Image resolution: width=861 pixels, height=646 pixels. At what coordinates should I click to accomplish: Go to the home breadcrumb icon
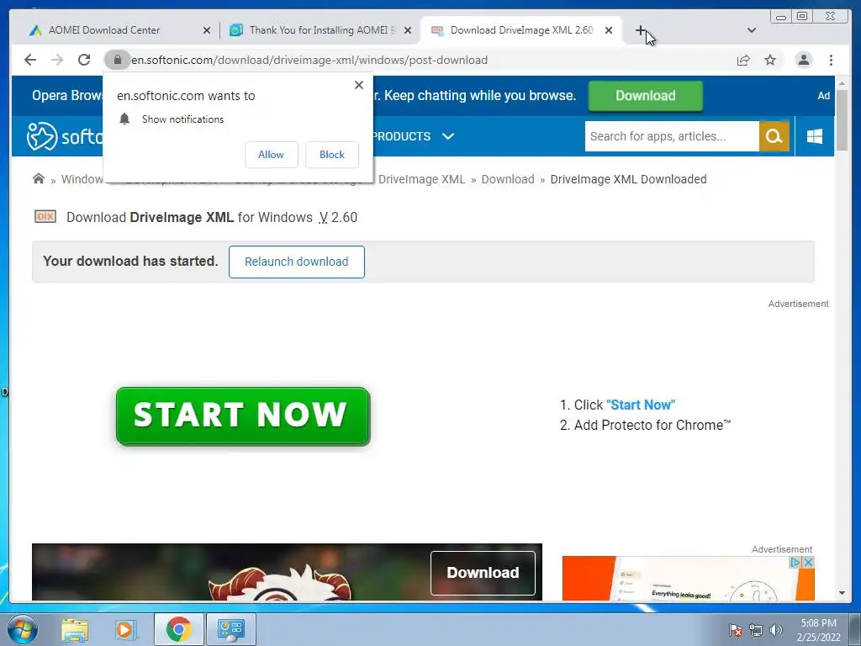click(x=39, y=178)
